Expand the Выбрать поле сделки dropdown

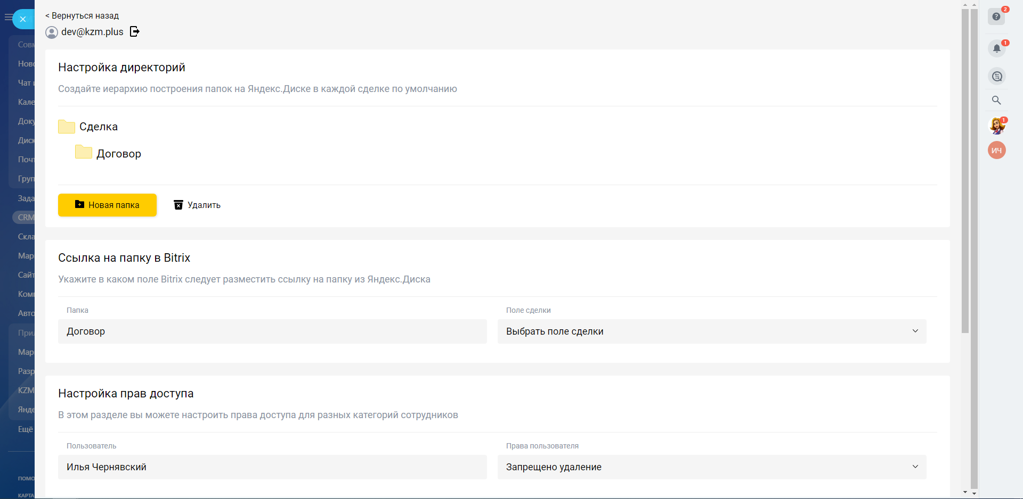point(711,331)
